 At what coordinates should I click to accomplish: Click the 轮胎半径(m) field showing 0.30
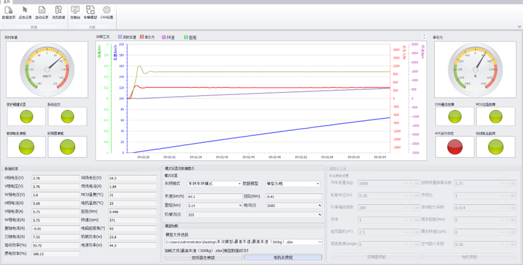point(381,196)
